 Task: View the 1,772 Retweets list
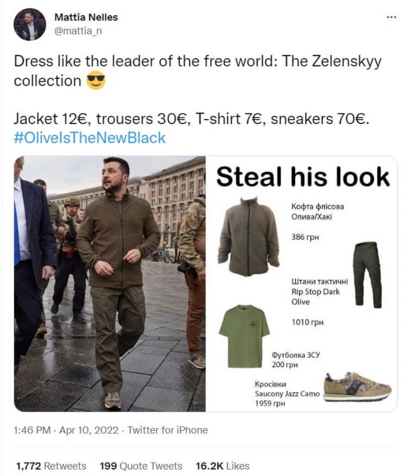[51, 466]
